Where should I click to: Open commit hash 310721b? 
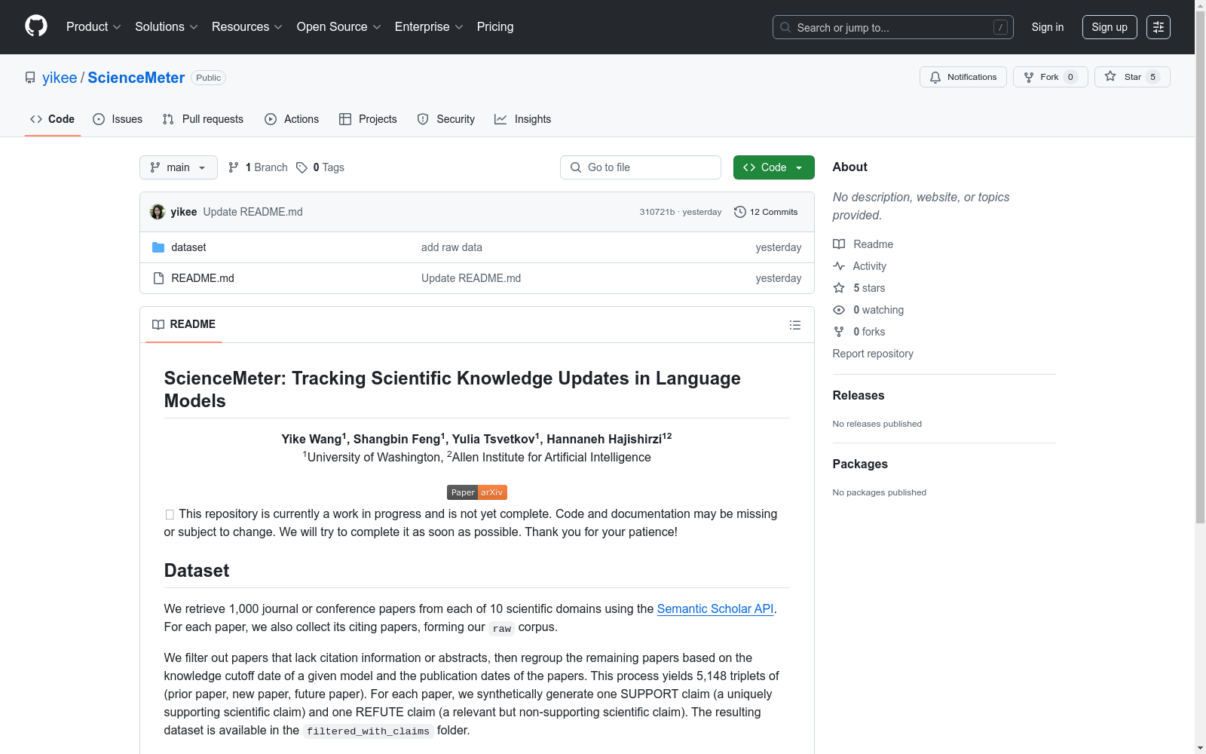tap(657, 212)
